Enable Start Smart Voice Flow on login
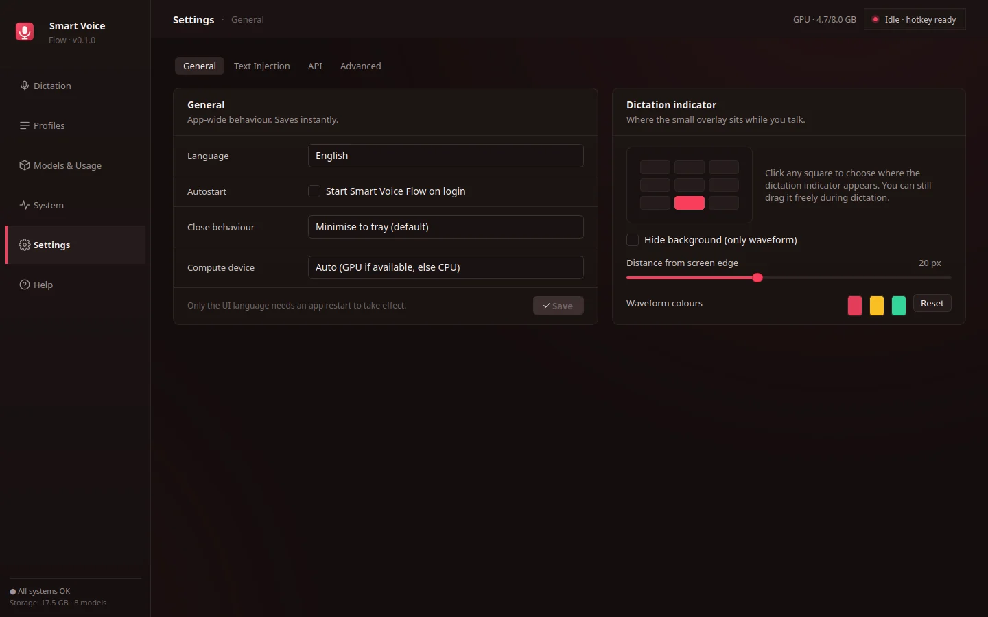 point(314,191)
